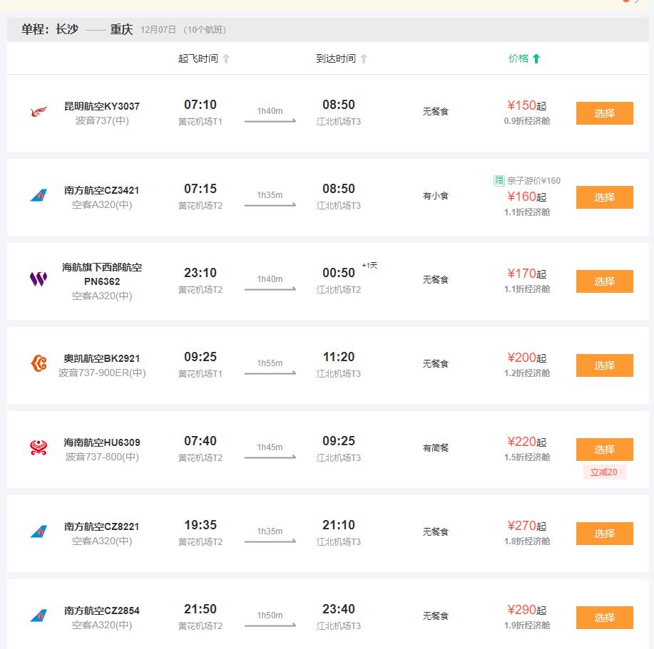
Task: Select the CZ2854 flight at ¥290
Action: click(604, 618)
